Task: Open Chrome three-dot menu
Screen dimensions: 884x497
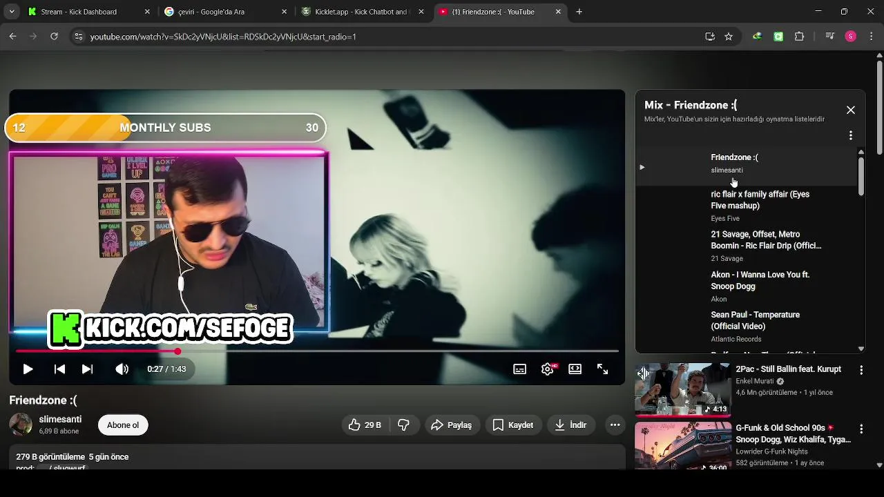Action: pos(872,37)
